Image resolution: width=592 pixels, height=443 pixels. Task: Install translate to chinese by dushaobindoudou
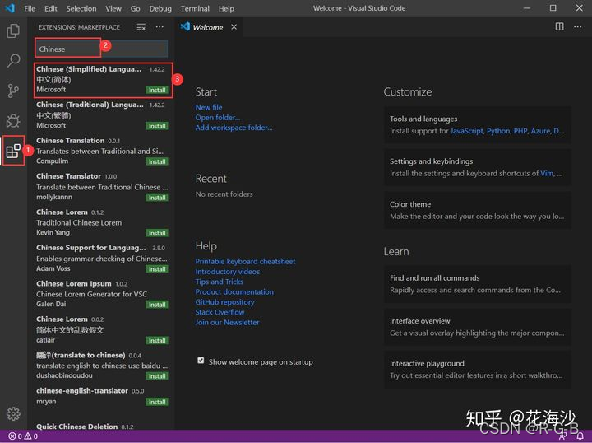point(157,376)
